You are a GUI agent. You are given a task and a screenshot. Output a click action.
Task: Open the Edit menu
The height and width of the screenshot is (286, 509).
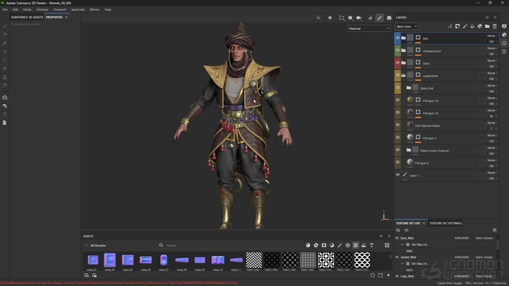click(15, 10)
